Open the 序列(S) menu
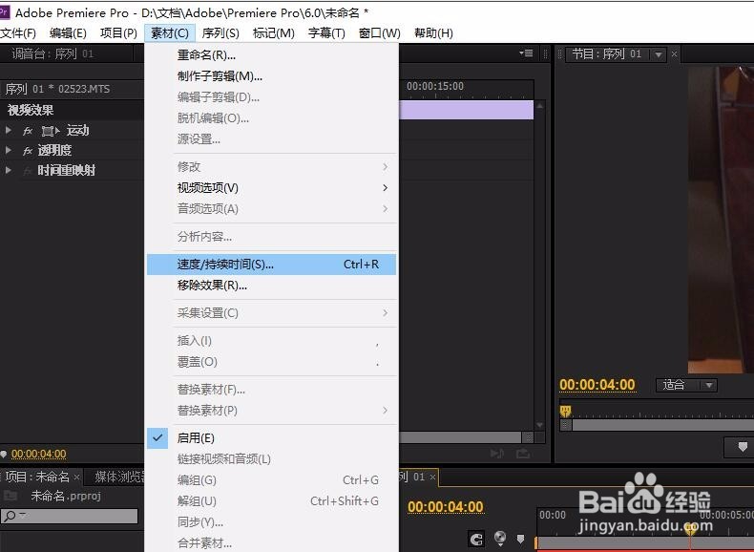754x552 pixels. (x=220, y=33)
